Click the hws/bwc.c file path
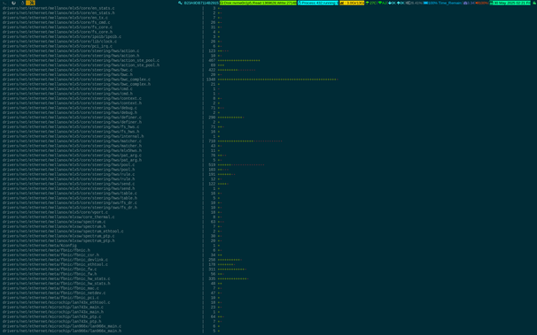The image size is (537, 335). 67,70
